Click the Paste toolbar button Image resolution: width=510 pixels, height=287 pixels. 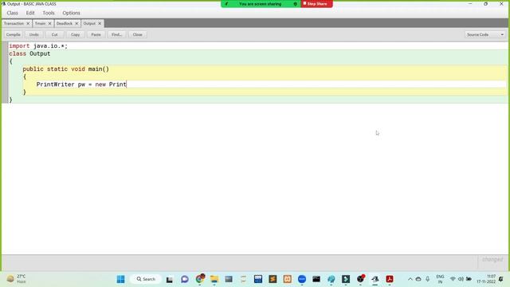click(x=96, y=34)
